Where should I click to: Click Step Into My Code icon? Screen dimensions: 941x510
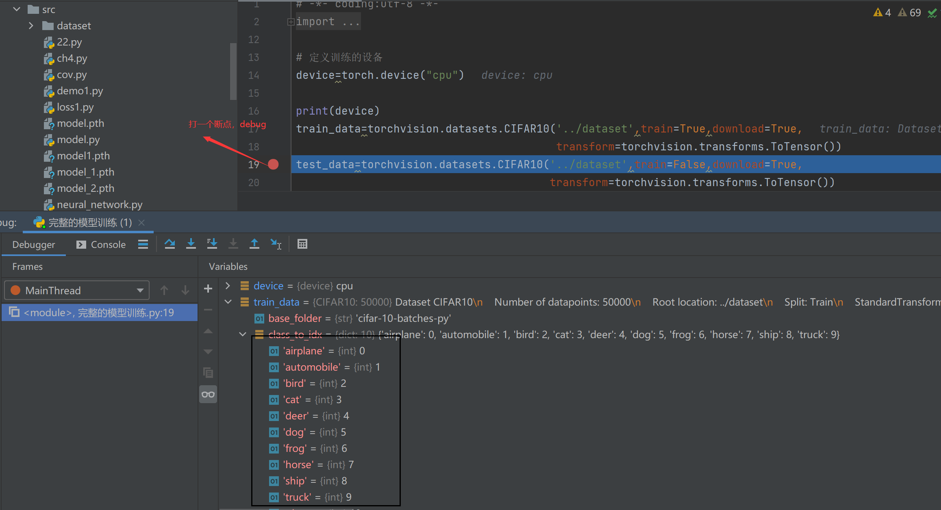click(212, 244)
